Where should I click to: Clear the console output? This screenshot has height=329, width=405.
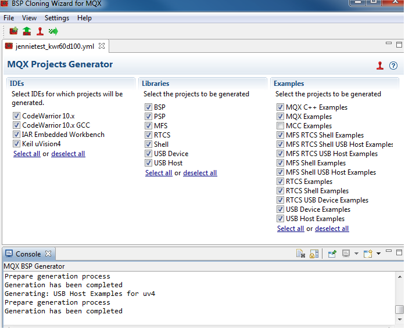[x=300, y=254]
